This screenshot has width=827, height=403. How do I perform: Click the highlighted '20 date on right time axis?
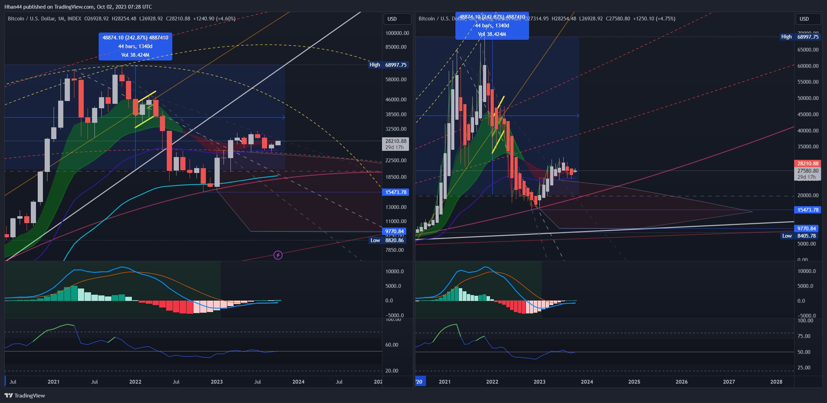(420, 382)
